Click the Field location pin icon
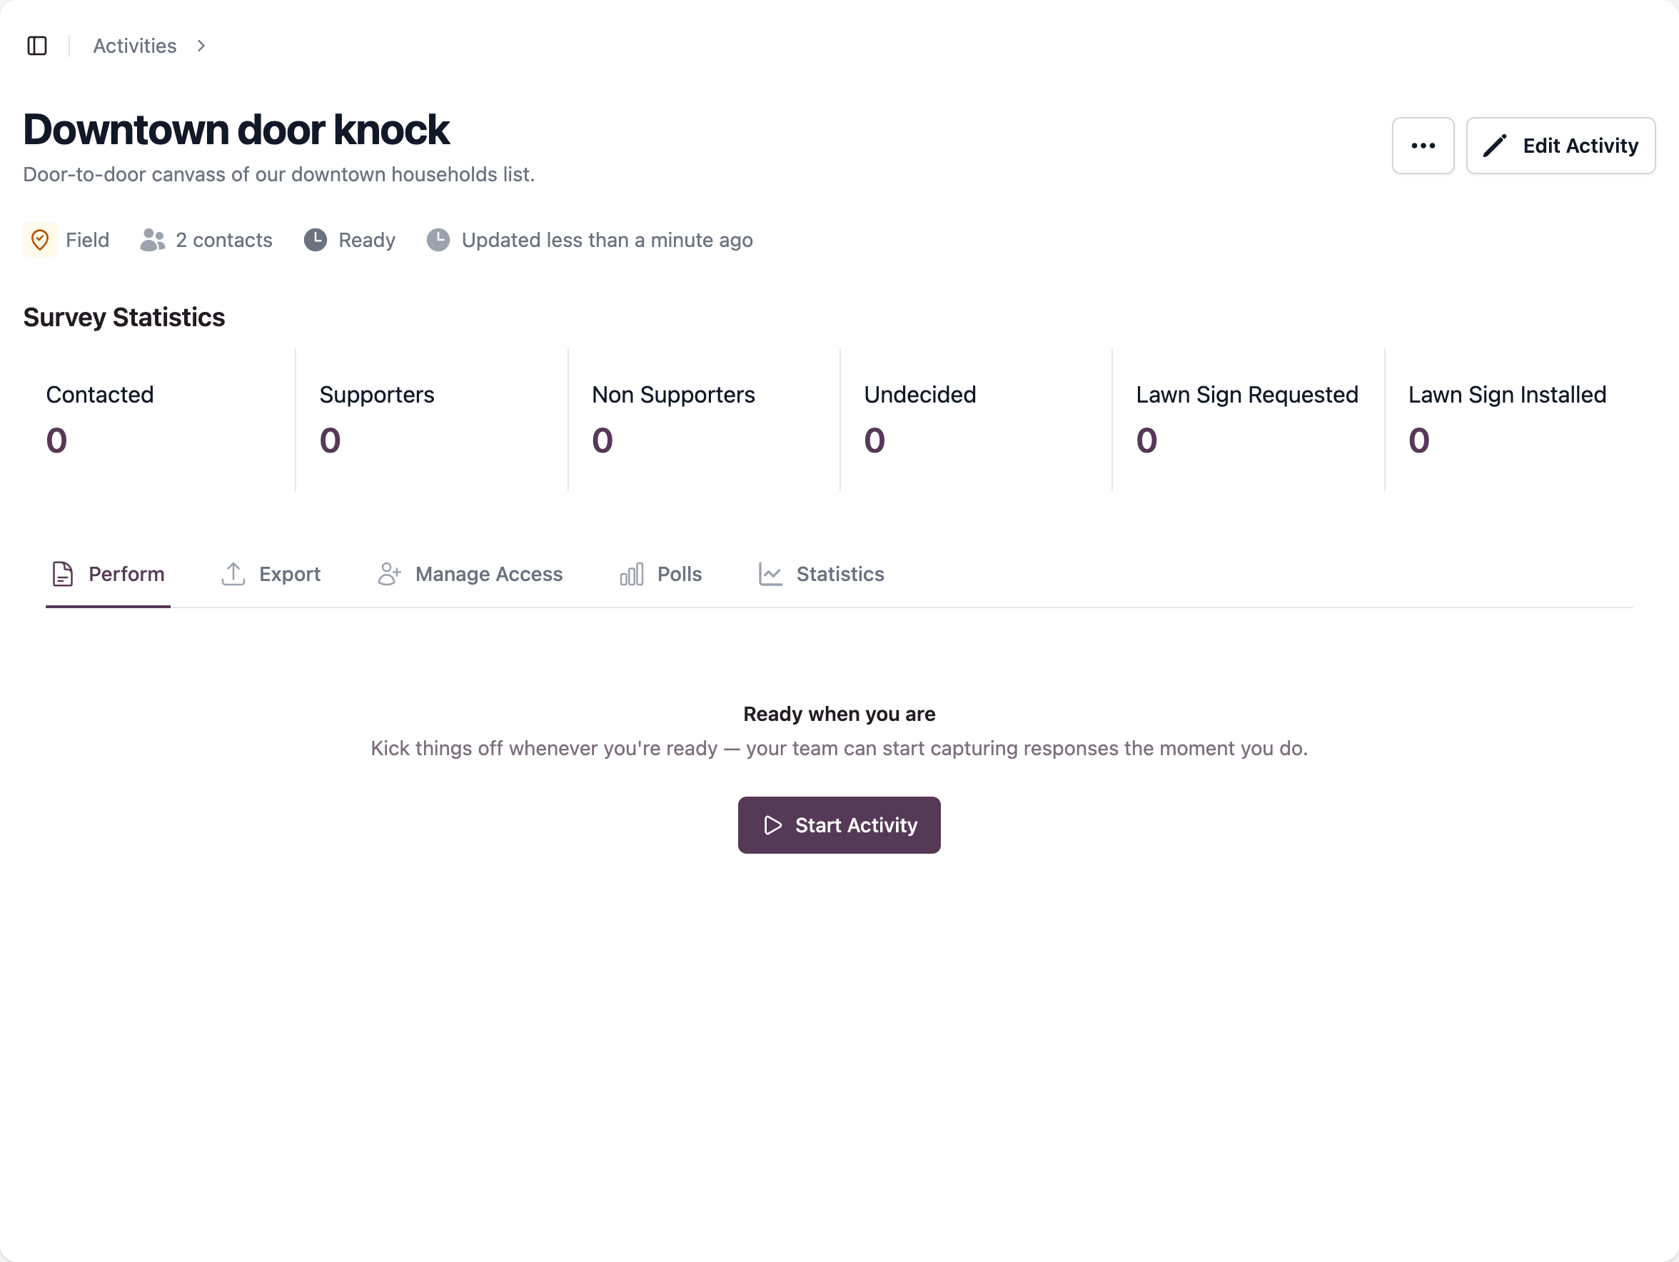1679x1262 pixels. tap(40, 240)
